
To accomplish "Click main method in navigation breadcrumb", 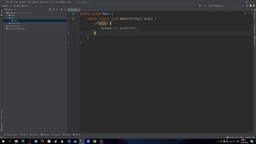I will (x=25, y=6).
